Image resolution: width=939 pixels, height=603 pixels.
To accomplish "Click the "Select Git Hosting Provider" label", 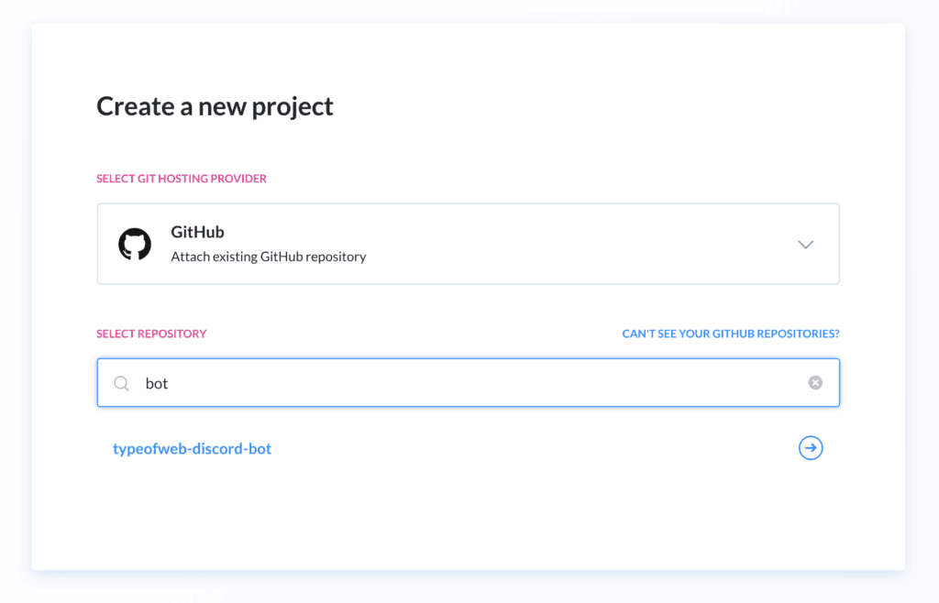I will click(x=182, y=179).
